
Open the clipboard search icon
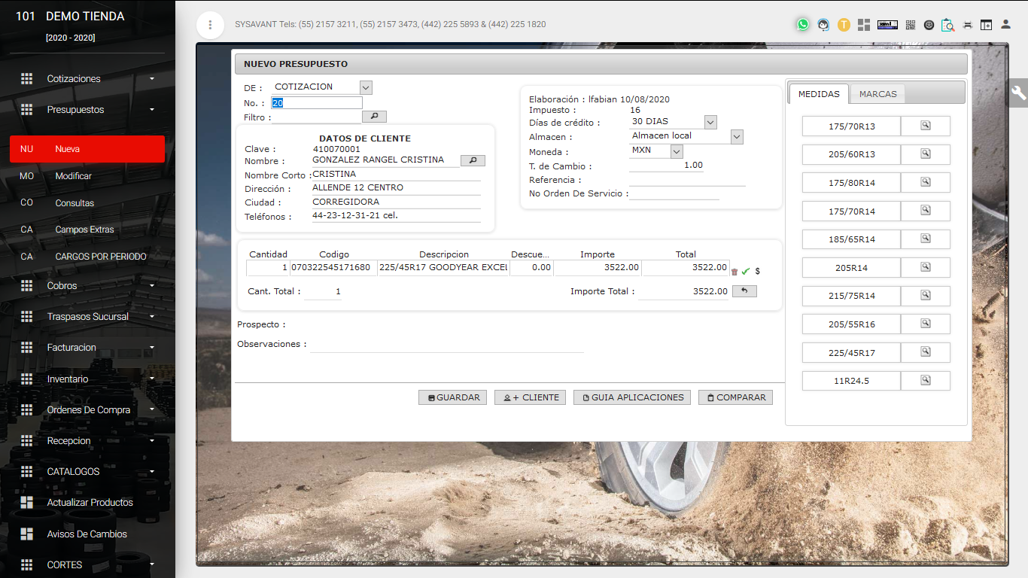(948, 25)
